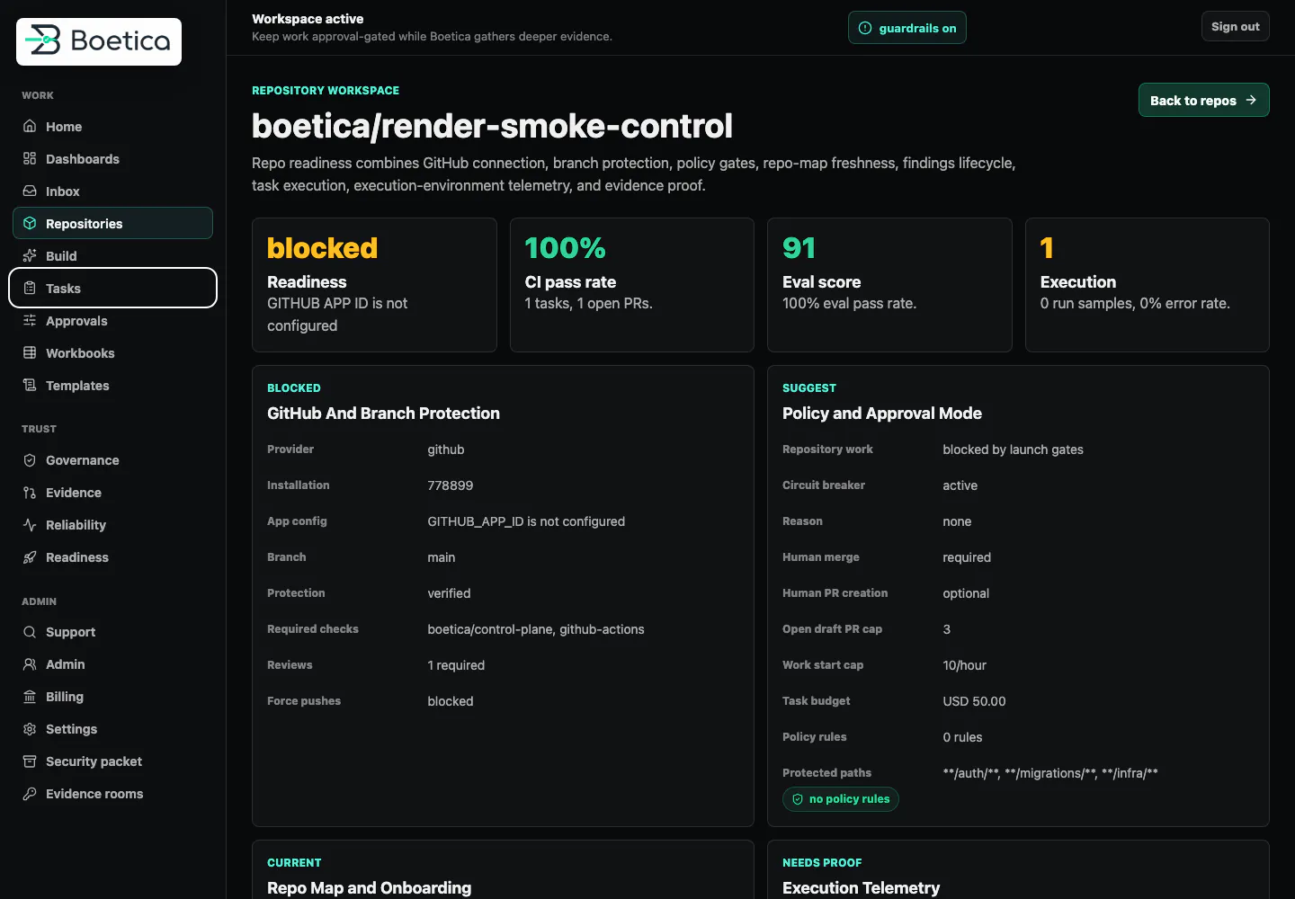Viewport: 1295px width, 899px height.
Task: Select the 100% CI pass rate card
Action: 631,285
